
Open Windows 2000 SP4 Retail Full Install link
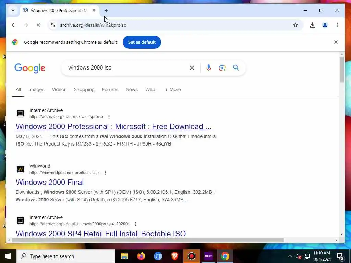tap(101, 234)
